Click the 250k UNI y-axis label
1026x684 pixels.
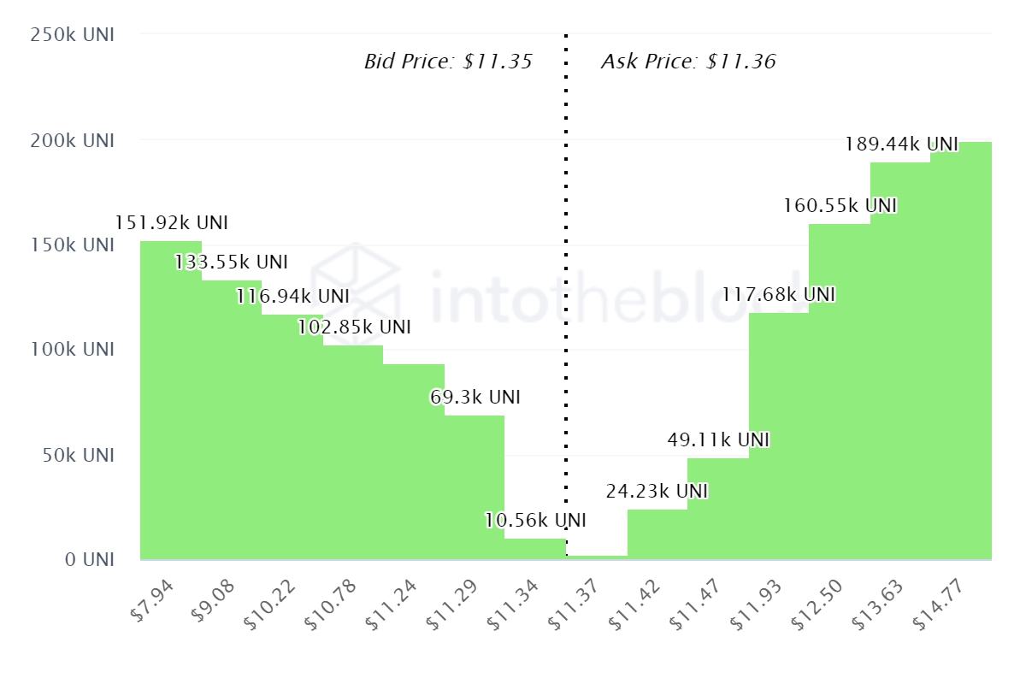73,35
